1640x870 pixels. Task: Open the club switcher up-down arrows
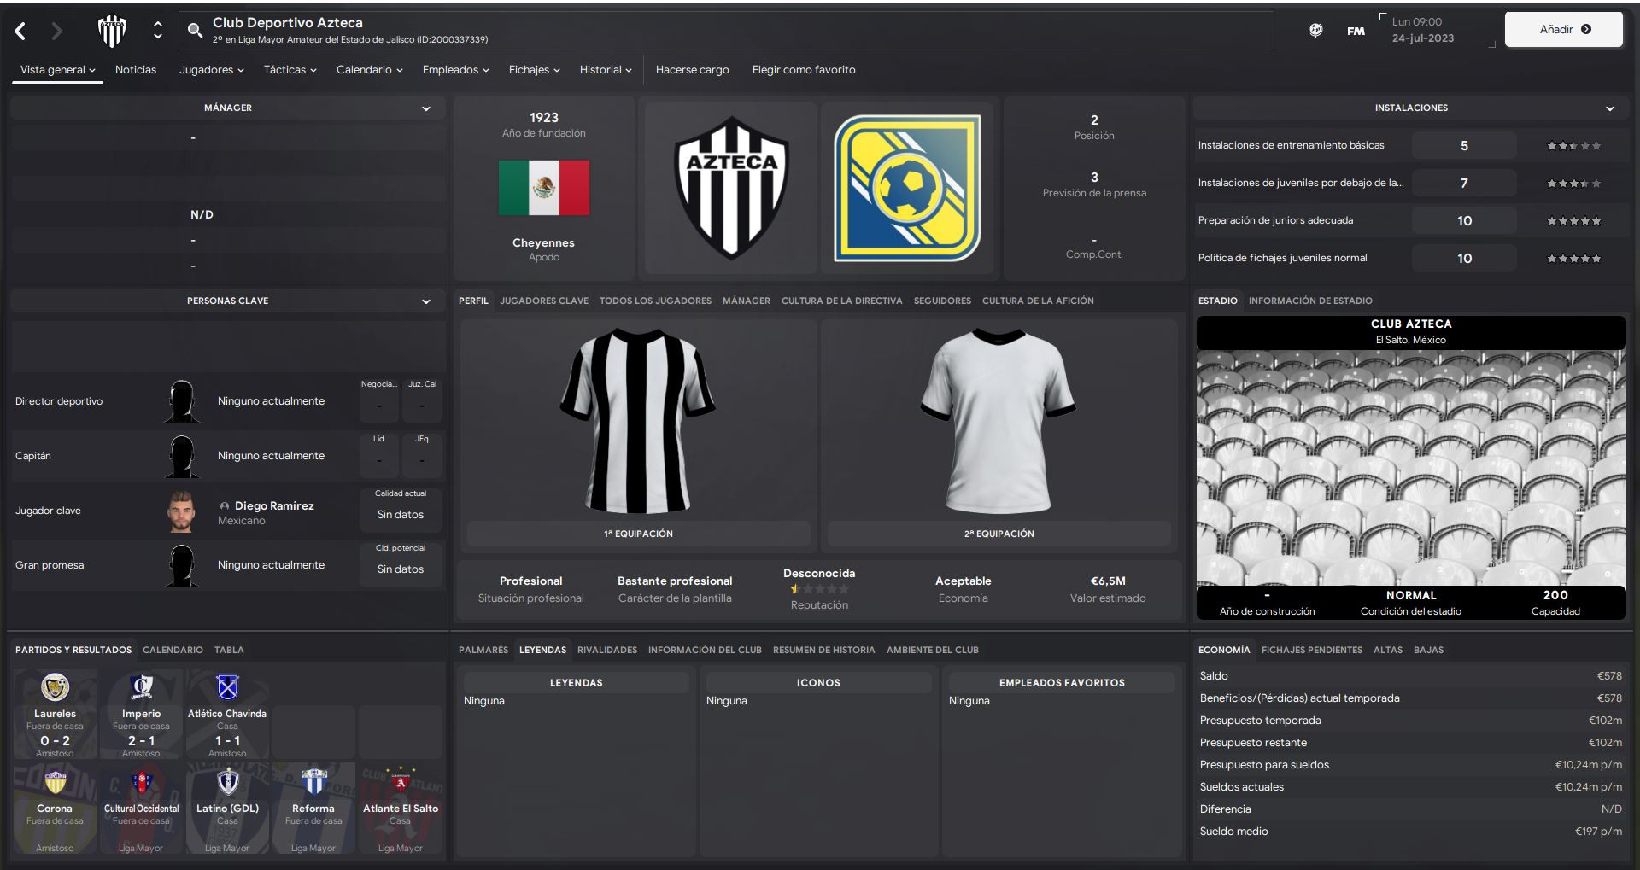(x=158, y=31)
